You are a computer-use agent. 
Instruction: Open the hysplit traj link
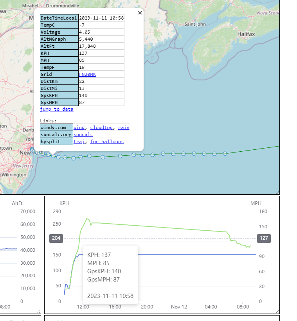tap(79, 142)
